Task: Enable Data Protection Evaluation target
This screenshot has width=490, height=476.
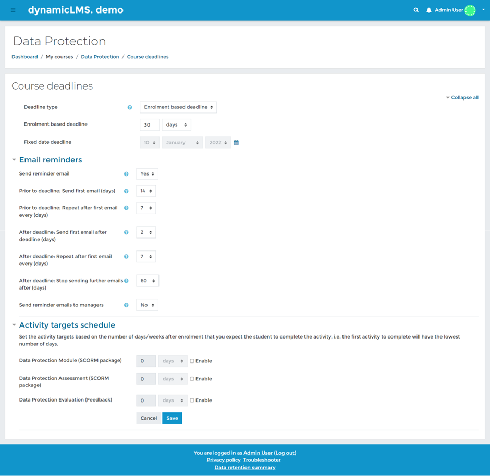Action: 192,400
